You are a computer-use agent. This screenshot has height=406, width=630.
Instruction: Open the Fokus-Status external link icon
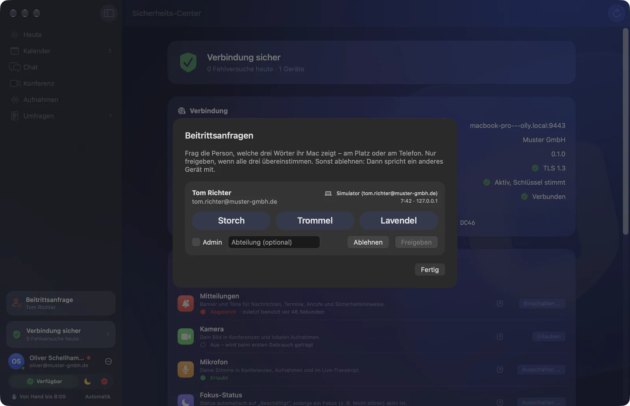pyautogui.click(x=500, y=402)
